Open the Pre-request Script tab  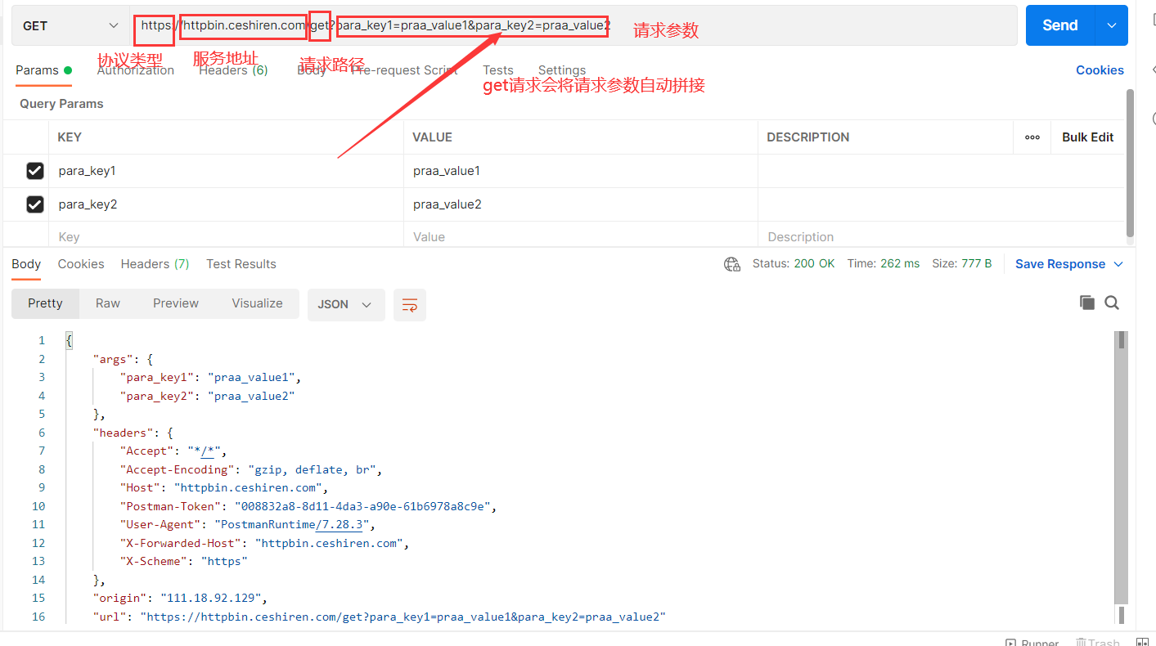pyautogui.click(x=404, y=70)
